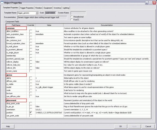Click the diffuse_color value 1,1,1
The image size is (157, 130).
click(38, 81)
